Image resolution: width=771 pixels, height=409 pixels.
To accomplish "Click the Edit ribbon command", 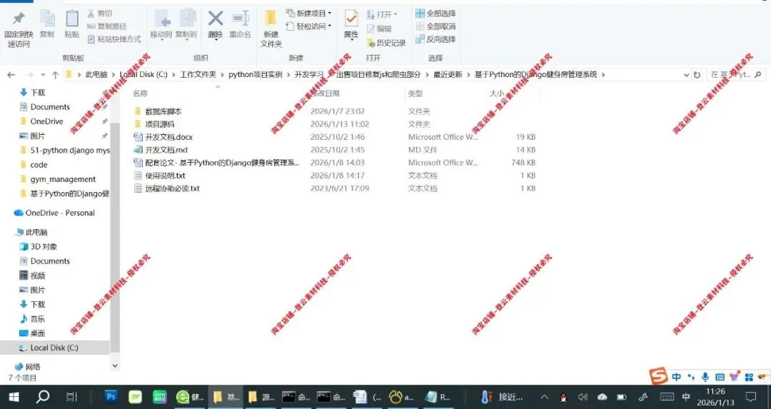I will click(379, 29).
